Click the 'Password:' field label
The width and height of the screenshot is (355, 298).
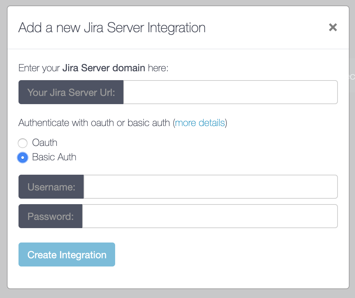click(x=50, y=216)
